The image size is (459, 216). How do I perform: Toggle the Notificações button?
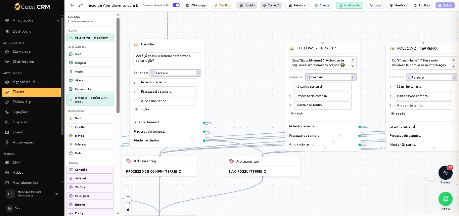(x=350, y=5)
